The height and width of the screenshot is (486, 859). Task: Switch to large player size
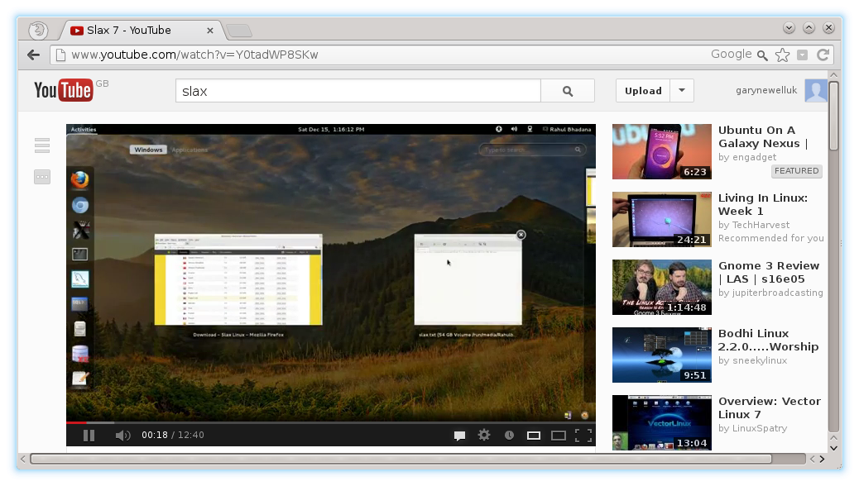coord(559,436)
